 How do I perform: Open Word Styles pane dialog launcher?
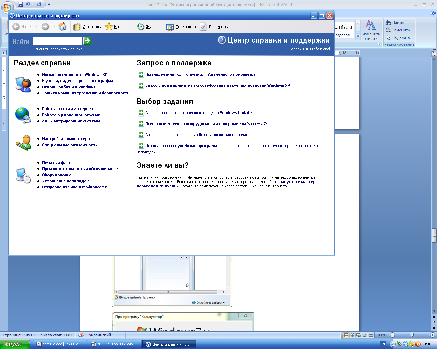point(379,44)
